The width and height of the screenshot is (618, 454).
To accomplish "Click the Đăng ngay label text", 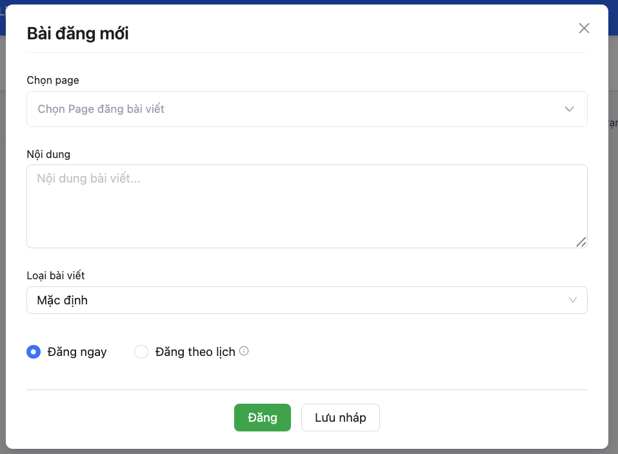I will pos(77,352).
